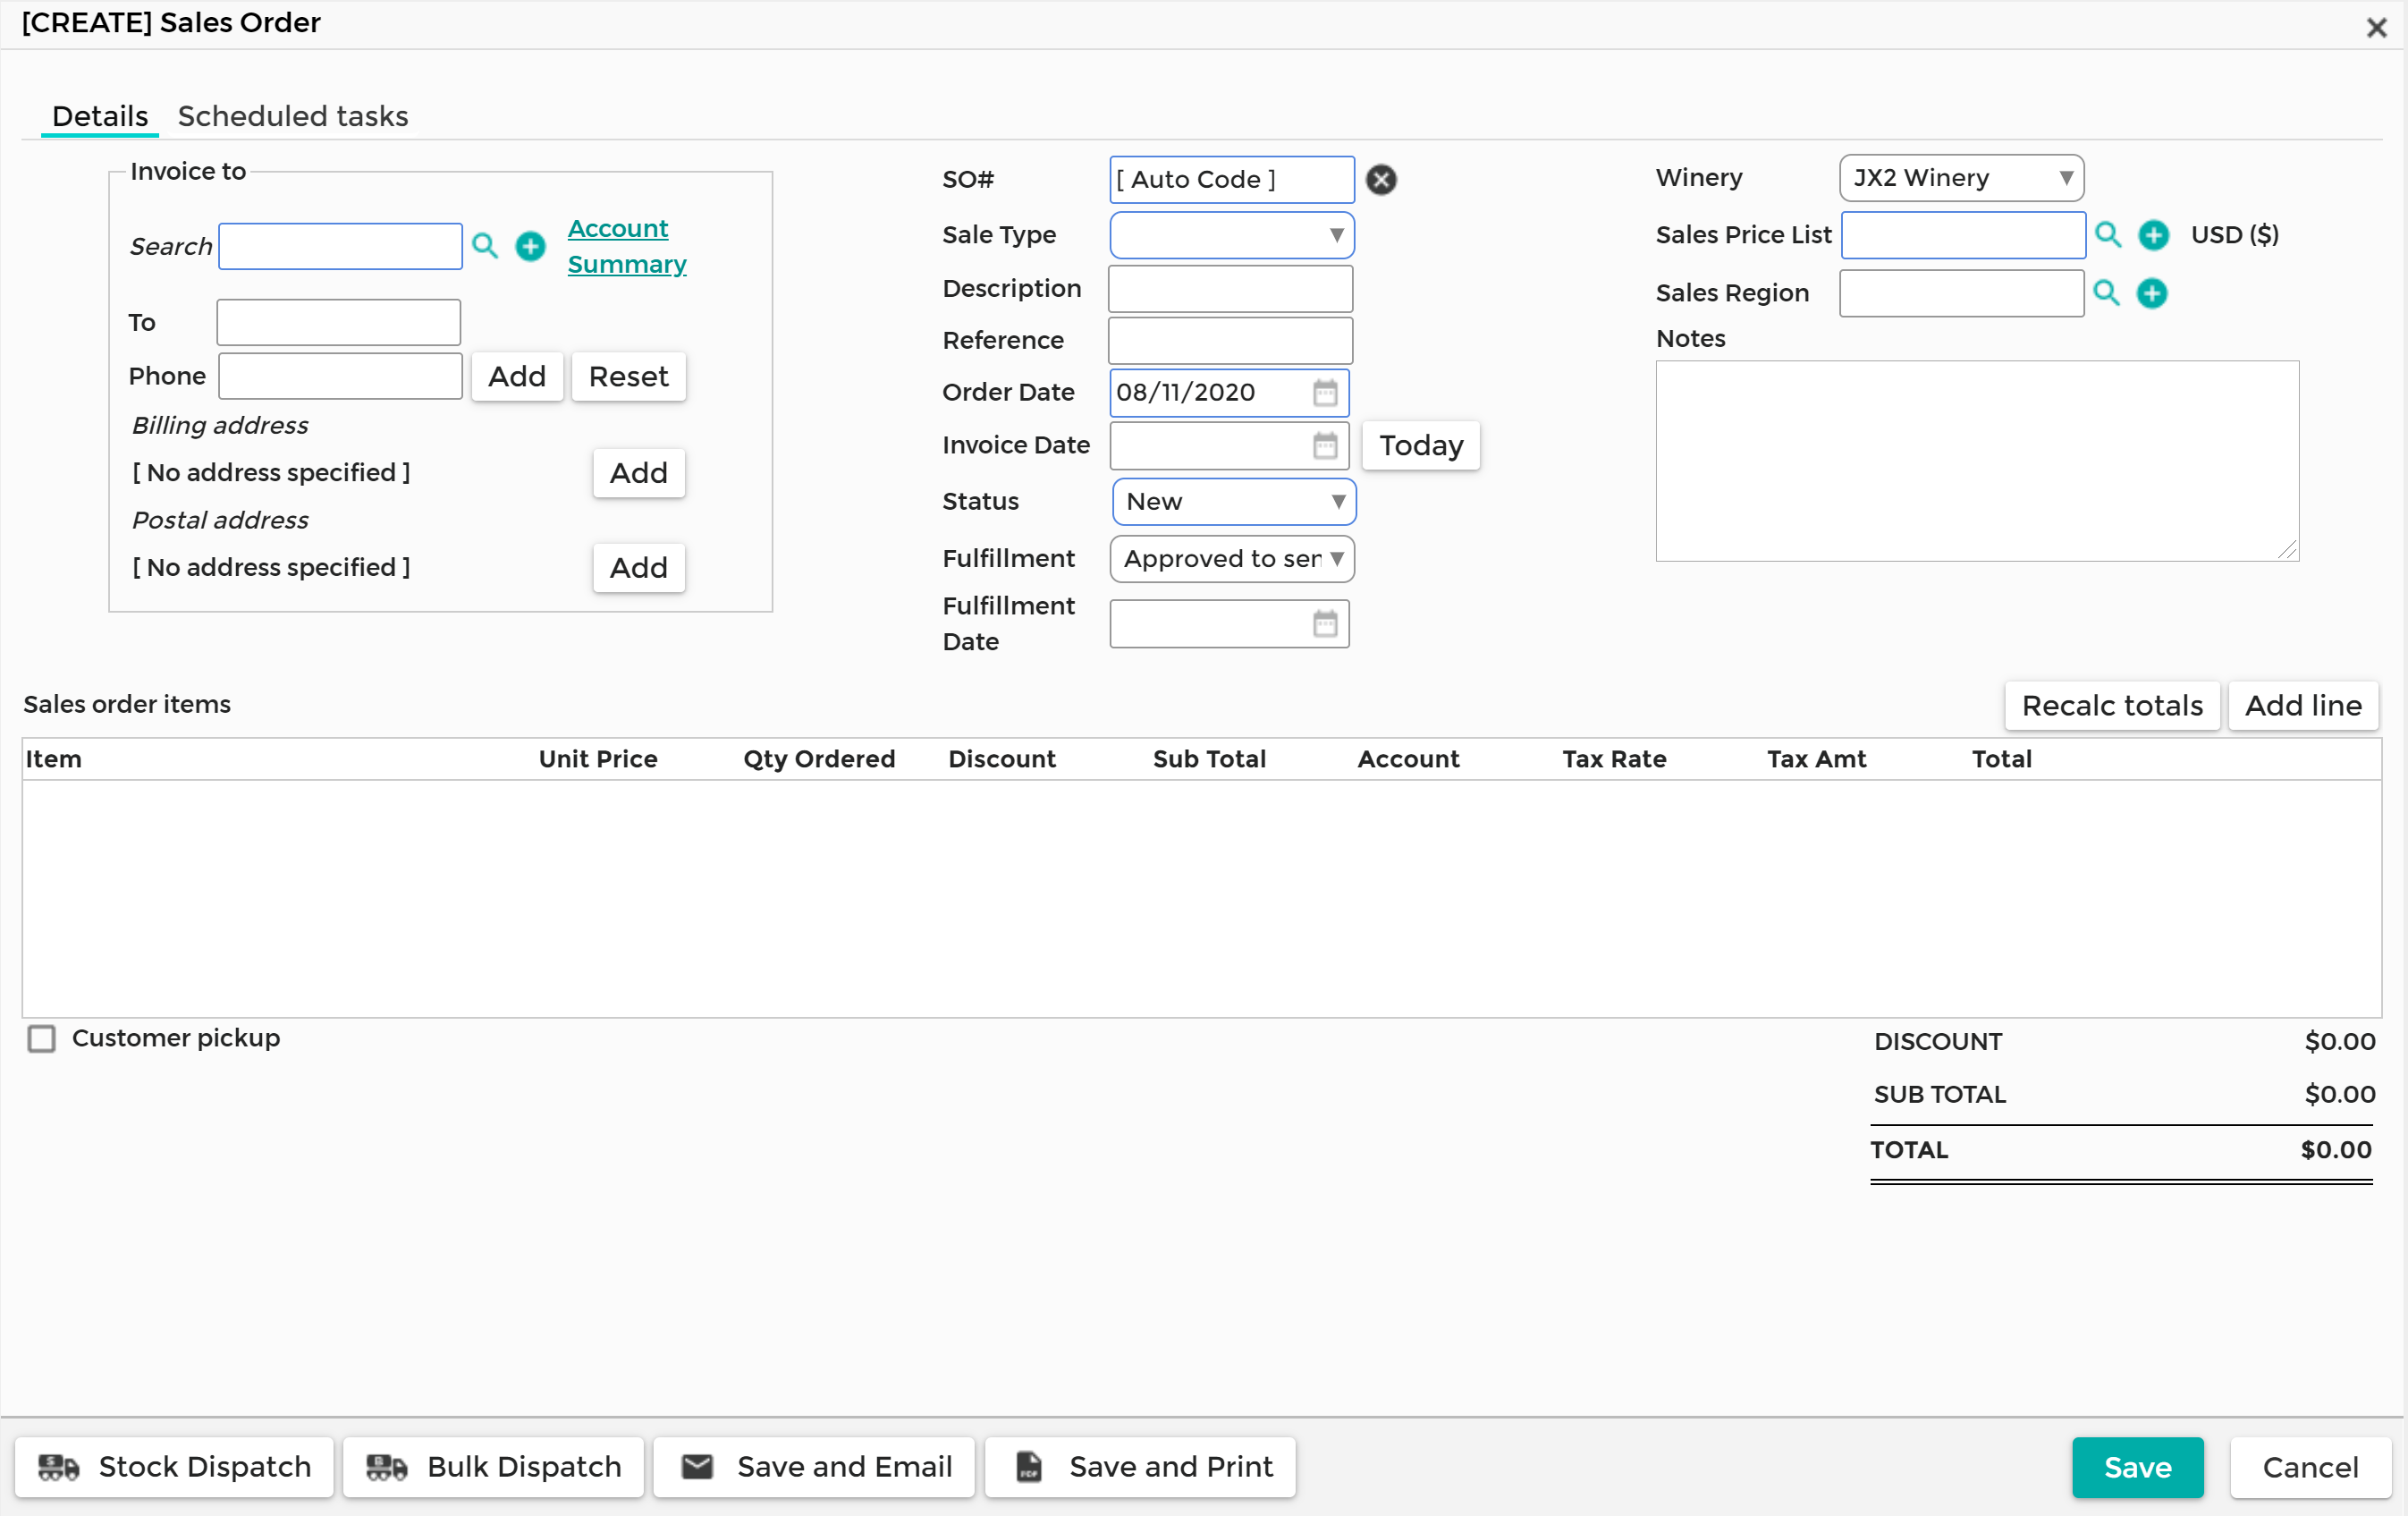Click the Tax Rate column header
Screen dimensions: 2408x1516
click(1614, 759)
